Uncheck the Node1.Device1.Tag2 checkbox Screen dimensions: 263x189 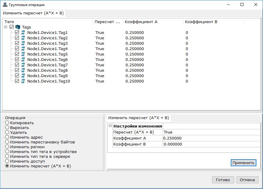(17, 38)
